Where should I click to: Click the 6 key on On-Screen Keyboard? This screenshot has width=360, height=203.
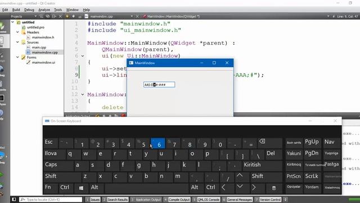click(157, 143)
